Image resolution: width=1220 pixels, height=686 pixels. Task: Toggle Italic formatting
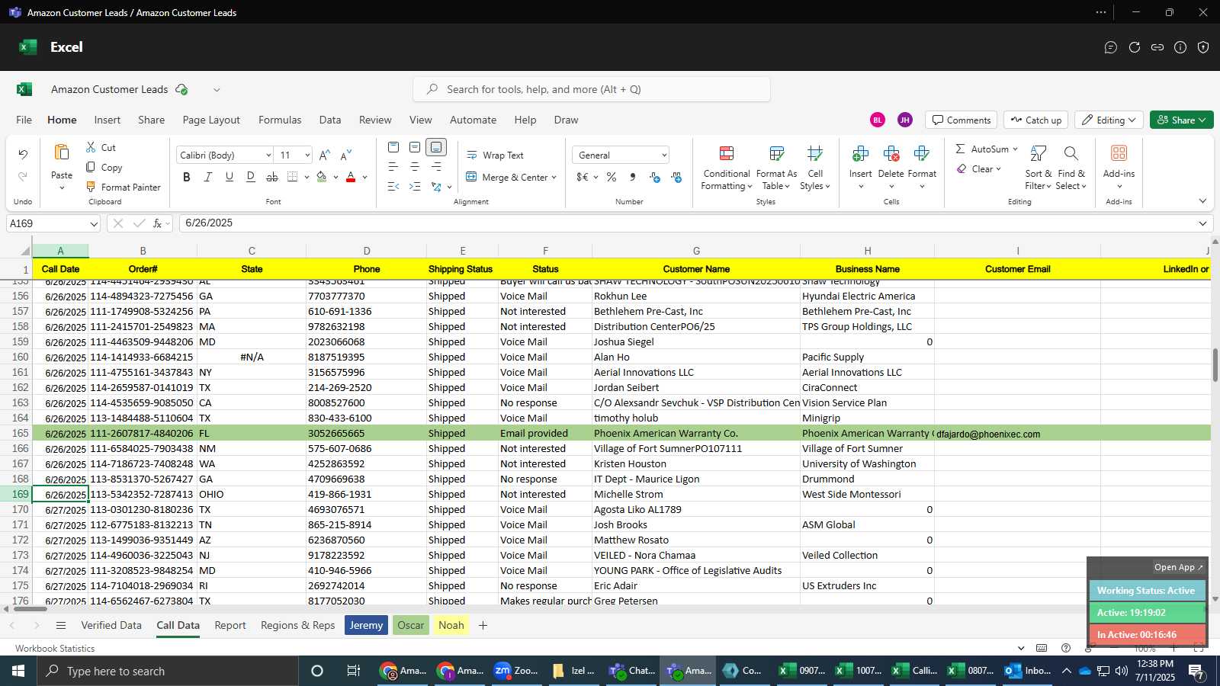[207, 177]
